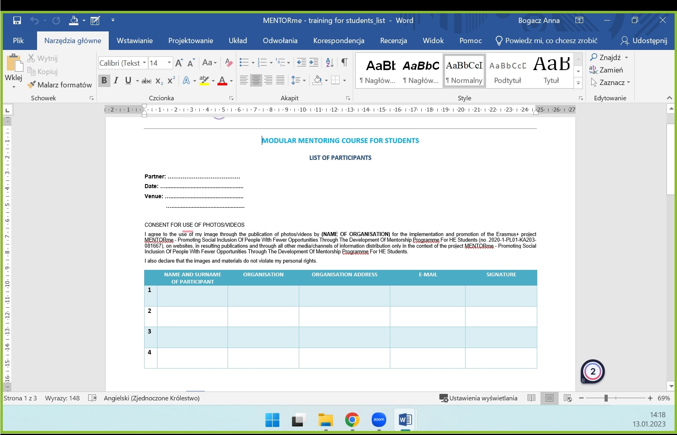Toggle strikethrough formatting
The height and width of the screenshot is (435, 677).
click(147, 81)
